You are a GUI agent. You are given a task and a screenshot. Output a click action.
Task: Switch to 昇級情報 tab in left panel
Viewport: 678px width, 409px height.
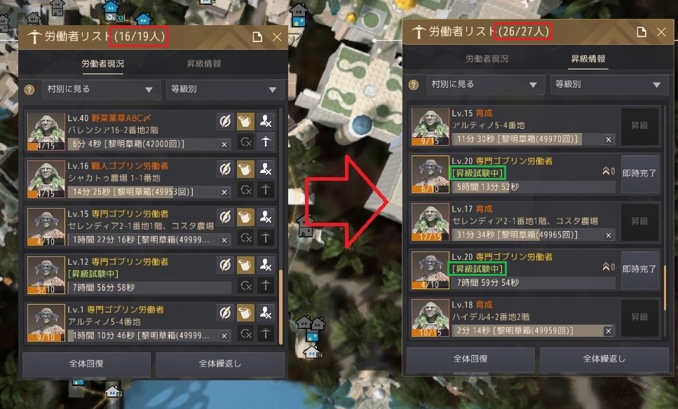tap(204, 64)
